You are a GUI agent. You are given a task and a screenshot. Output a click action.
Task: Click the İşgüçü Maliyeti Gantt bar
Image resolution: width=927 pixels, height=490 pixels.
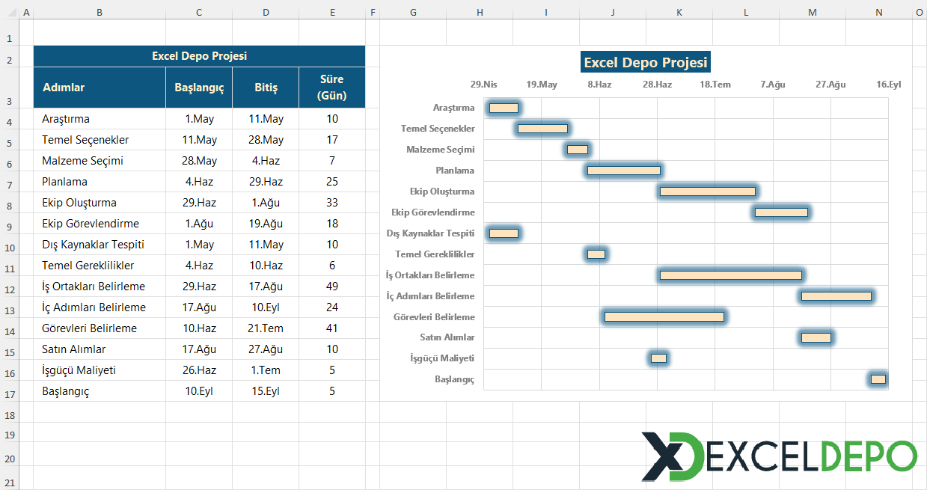pos(658,358)
